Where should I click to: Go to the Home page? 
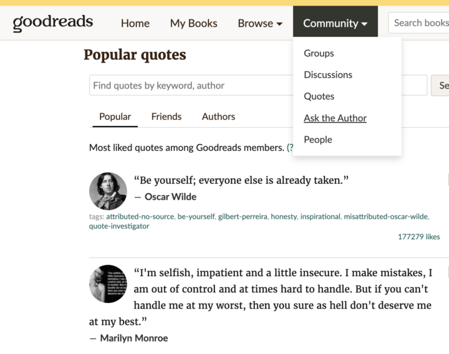(x=135, y=24)
